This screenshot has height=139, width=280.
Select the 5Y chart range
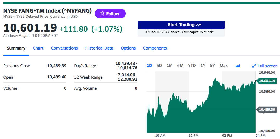(x=212, y=66)
